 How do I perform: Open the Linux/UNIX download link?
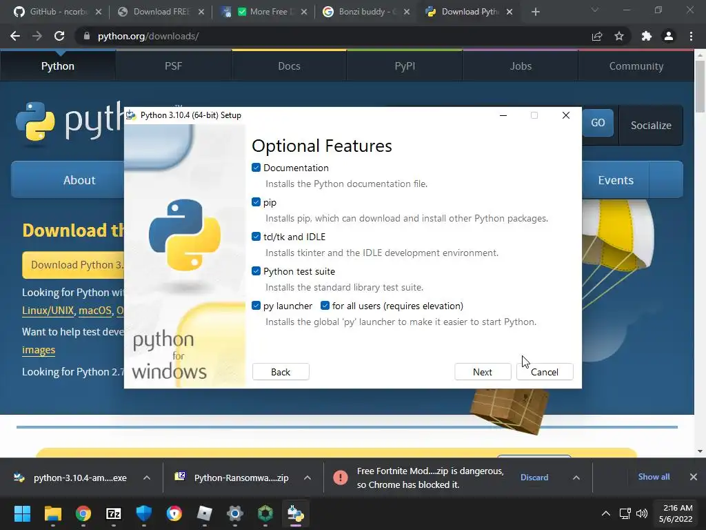[48, 311]
